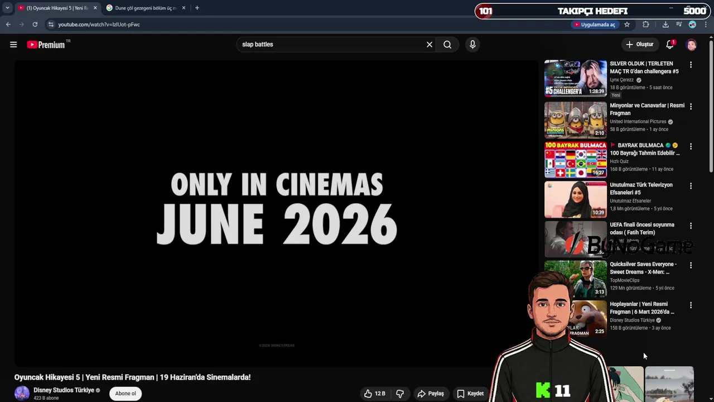Screen dimensions: 714x402
Task: Click the Oluştur create button
Action: 639,45
